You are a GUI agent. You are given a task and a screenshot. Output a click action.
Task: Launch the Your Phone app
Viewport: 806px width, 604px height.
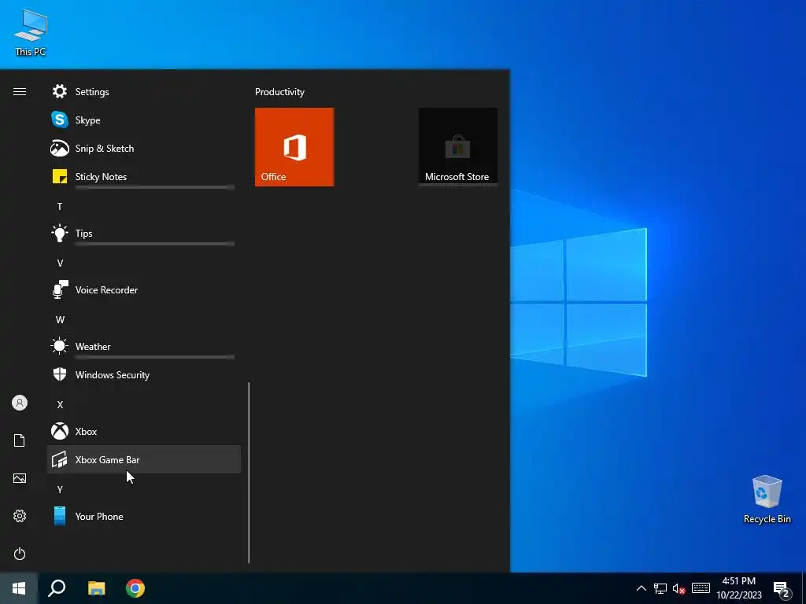coord(144,517)
